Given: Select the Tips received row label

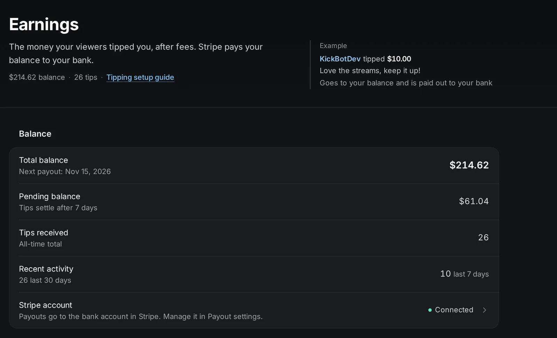Looking at the screenshot, I should [44, 232].
